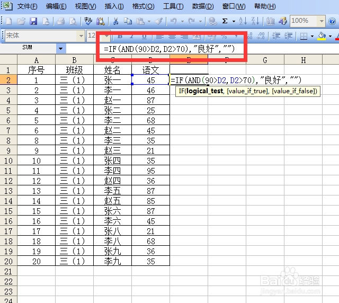Cut the selection with the scissors icon
The height and width of the screenshot is (303, 339).
pos(115,21)
